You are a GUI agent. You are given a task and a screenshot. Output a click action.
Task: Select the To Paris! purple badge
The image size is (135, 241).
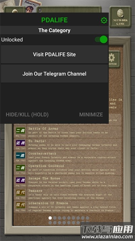(x=20, y=143)
